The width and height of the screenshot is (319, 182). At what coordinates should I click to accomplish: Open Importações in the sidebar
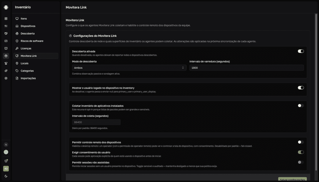point(36,78)
